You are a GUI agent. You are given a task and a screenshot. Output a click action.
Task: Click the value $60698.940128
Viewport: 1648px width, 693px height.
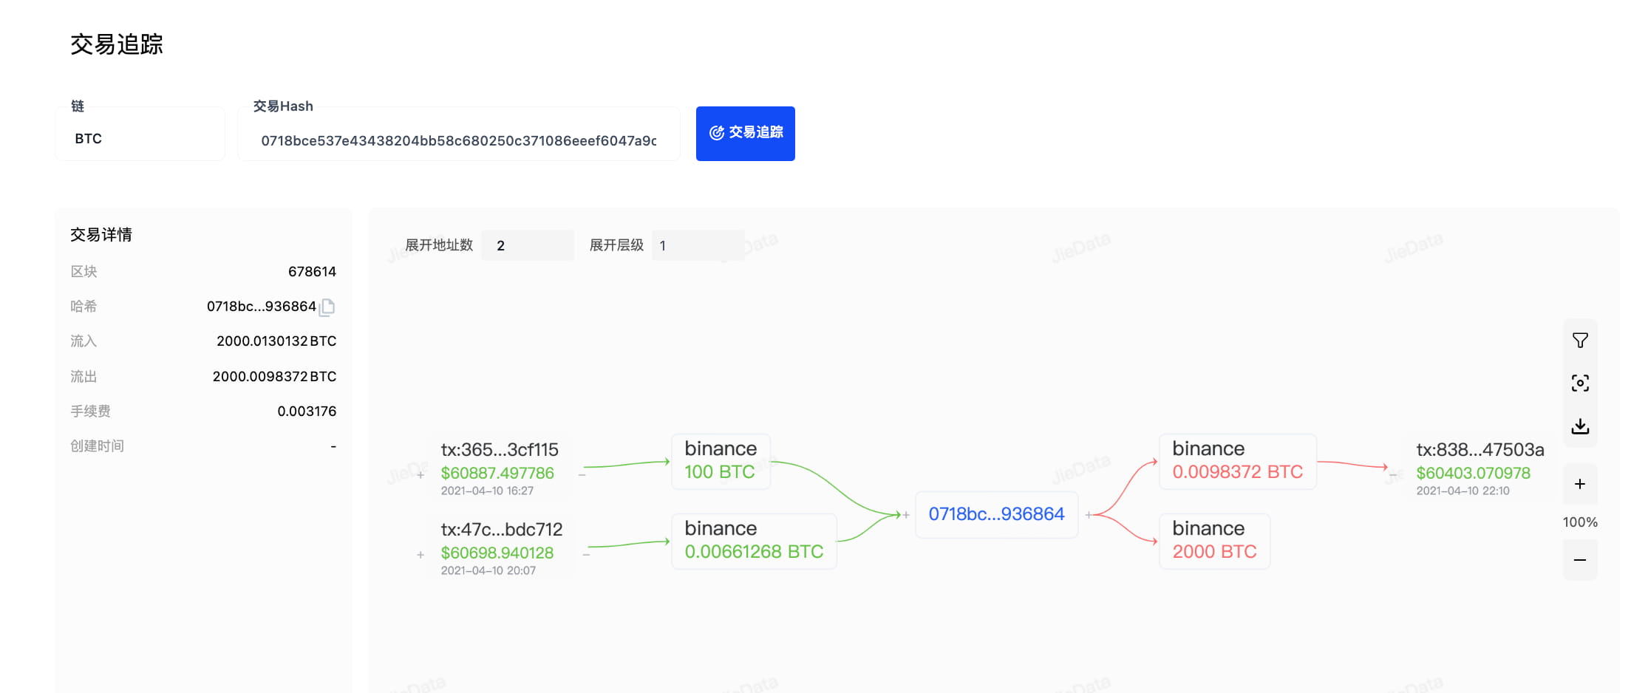[x=497, y=553]
